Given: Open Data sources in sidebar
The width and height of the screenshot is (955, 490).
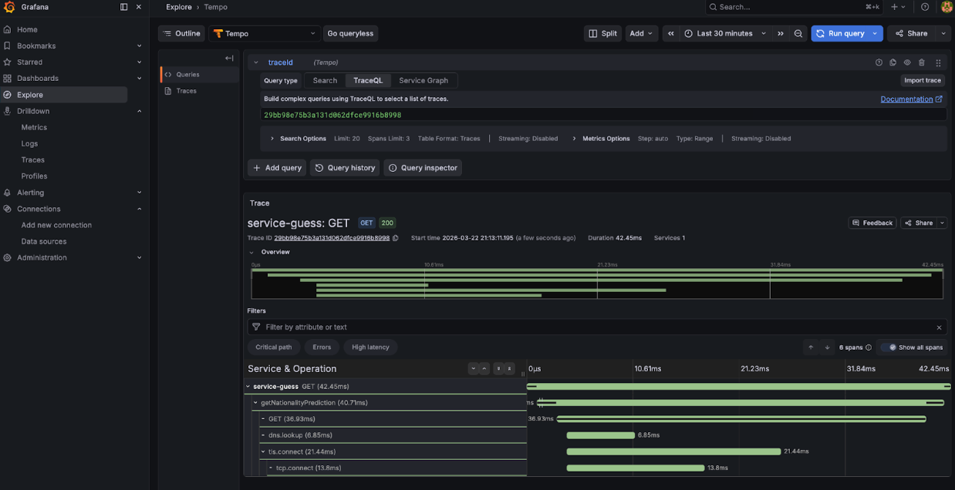Looking at the screenshot, I should click(44, 241).
